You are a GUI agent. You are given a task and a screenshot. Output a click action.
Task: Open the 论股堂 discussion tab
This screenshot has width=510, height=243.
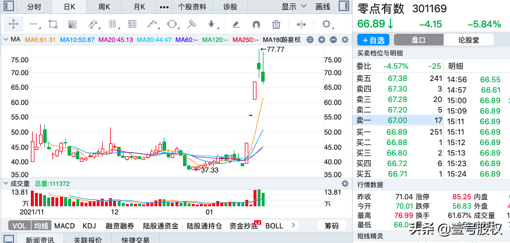click(469, 40)
